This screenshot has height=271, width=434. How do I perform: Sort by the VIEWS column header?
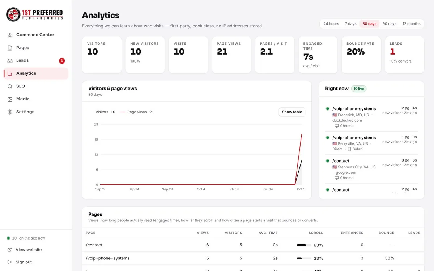(x=203, y=233)
